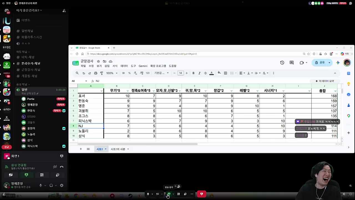
Task: Undo last action in Sheets toolbar
Action: click(x=83, y=73)
